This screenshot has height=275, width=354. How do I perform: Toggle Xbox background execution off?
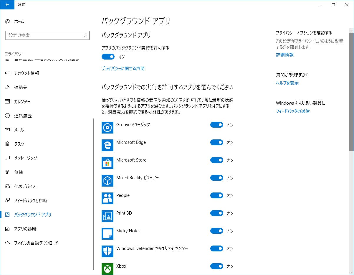pyautogui.click(x=217, y=266)
